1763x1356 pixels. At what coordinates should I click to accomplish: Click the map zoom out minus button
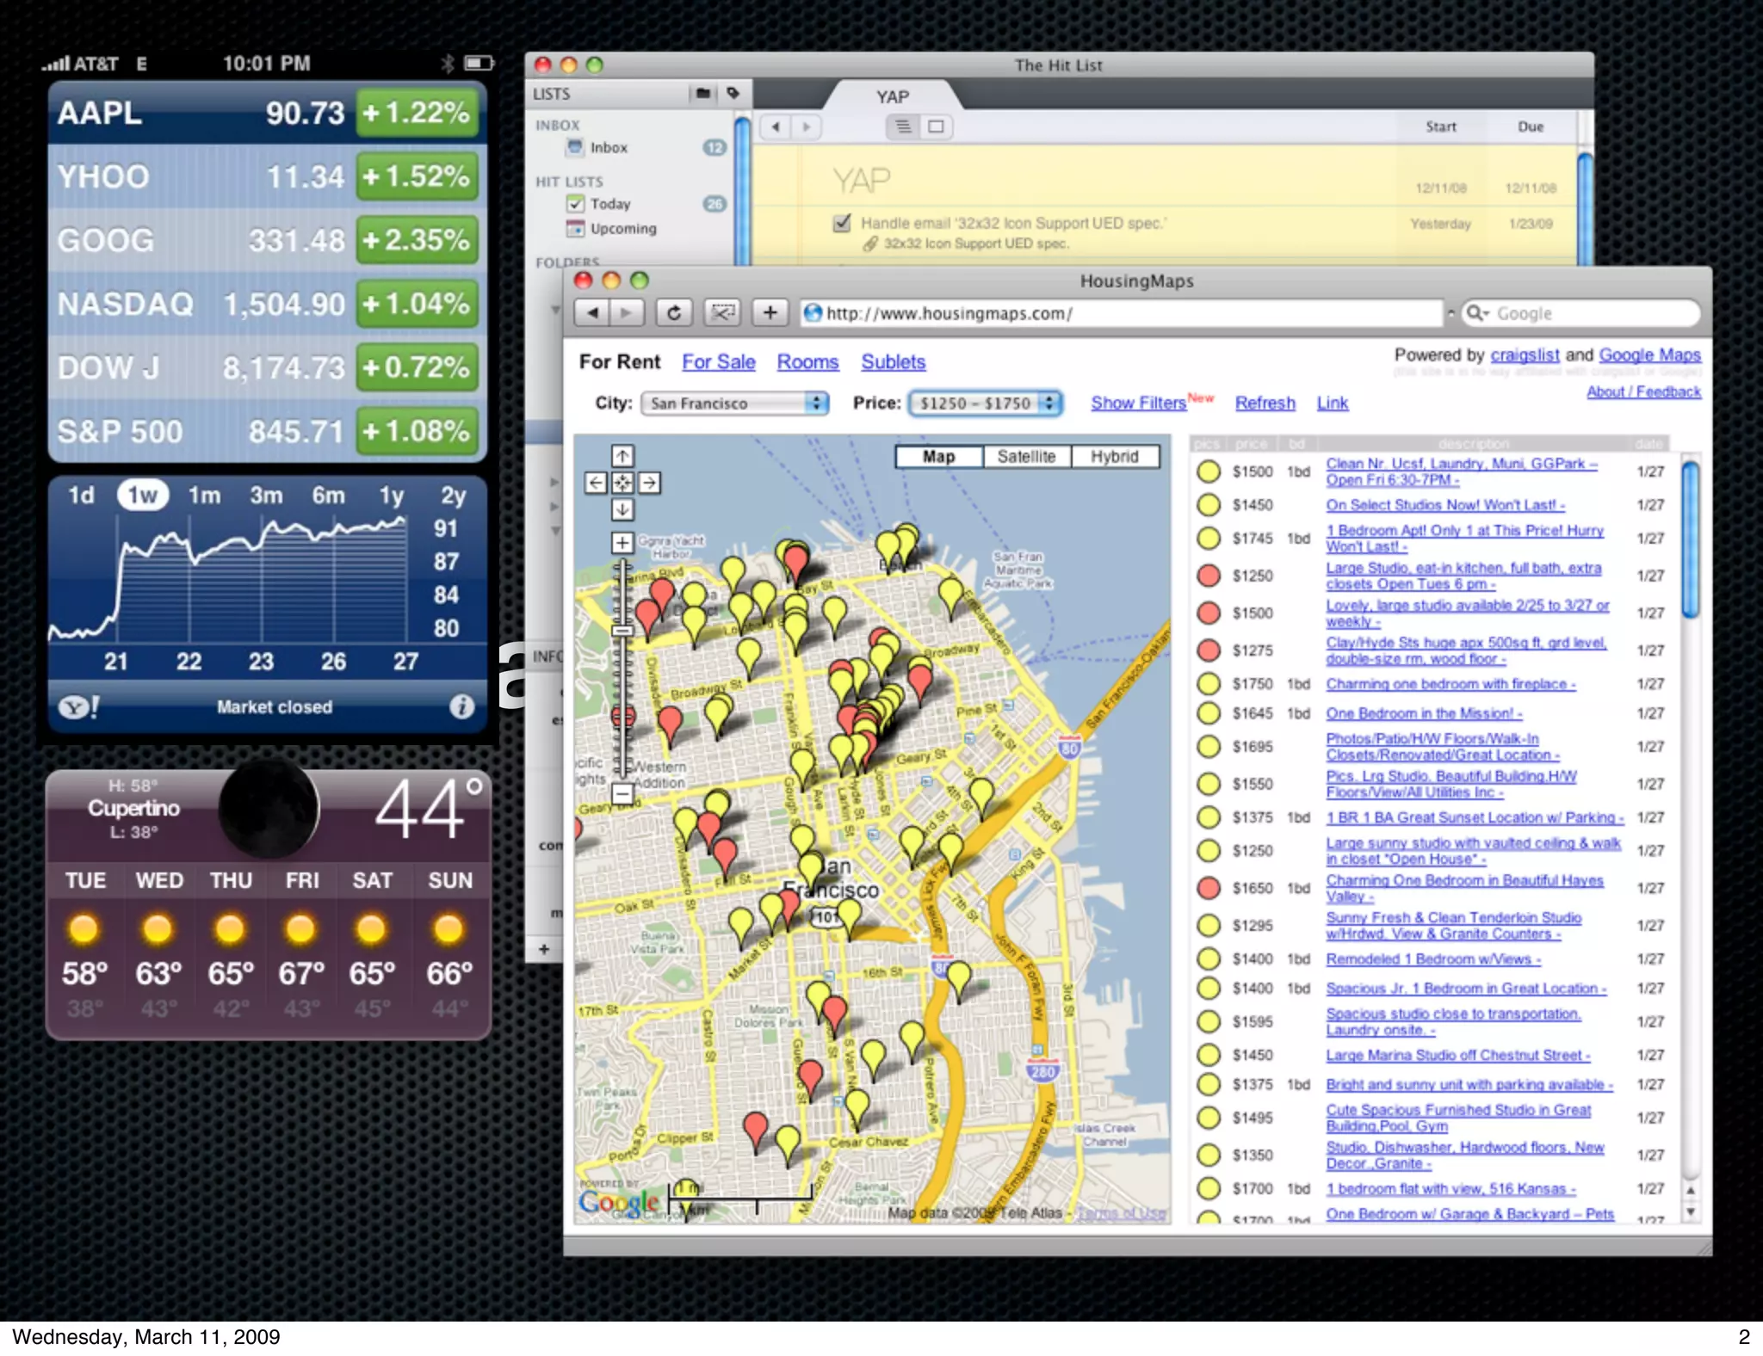622,793
